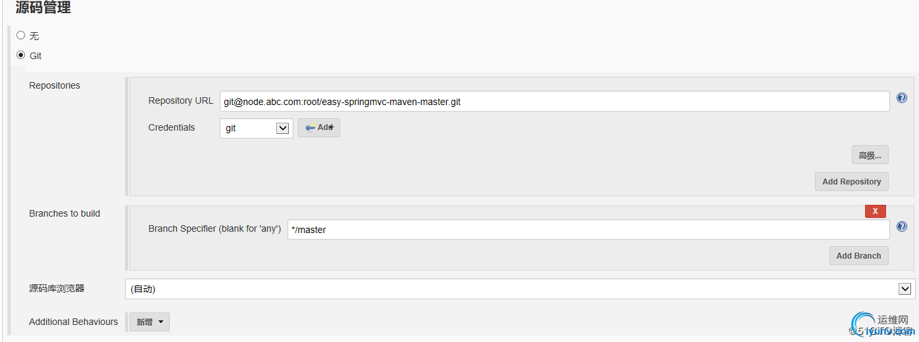The height and width of the screenshot is (342, 919).
Task: Click the Additional Behaviours label
Action: [74, 322]
